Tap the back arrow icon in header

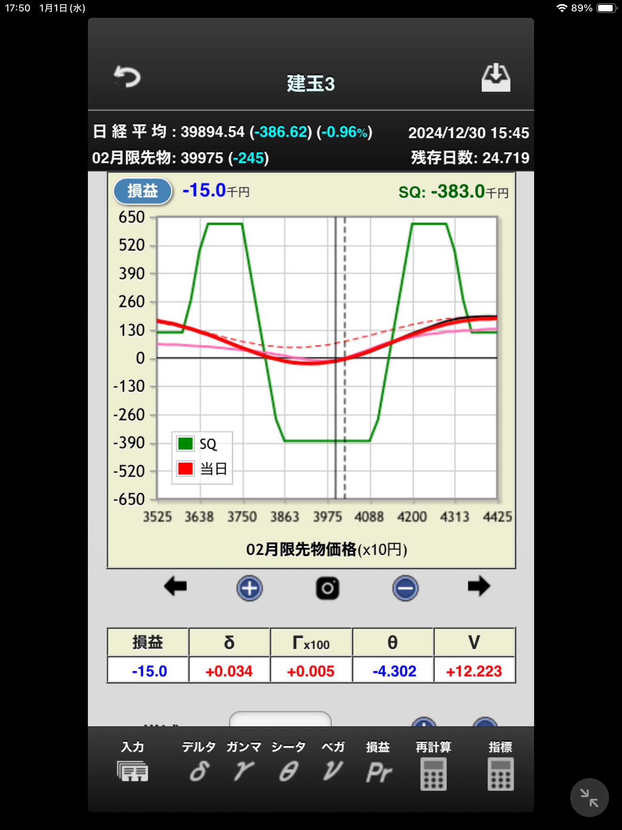pos(127,77)
